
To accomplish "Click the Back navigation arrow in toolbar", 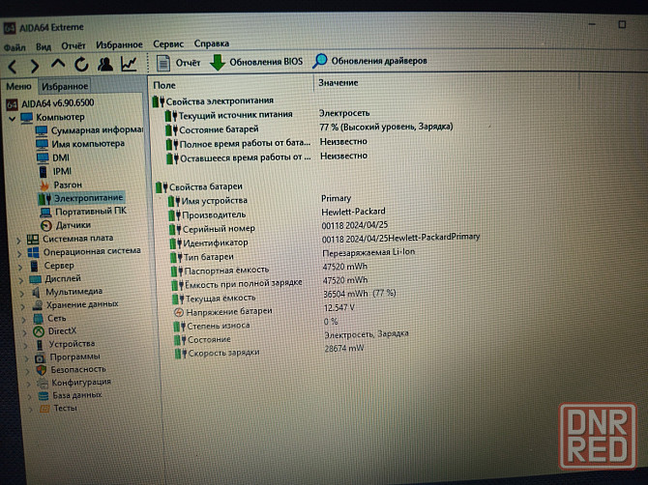I will click(x=13, y=65).
